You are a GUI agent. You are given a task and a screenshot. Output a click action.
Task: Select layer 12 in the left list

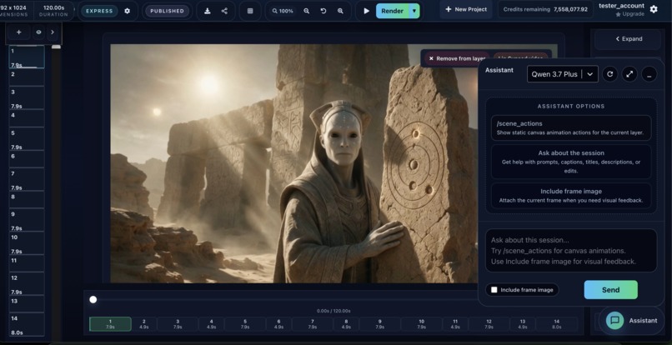point(27,283)
